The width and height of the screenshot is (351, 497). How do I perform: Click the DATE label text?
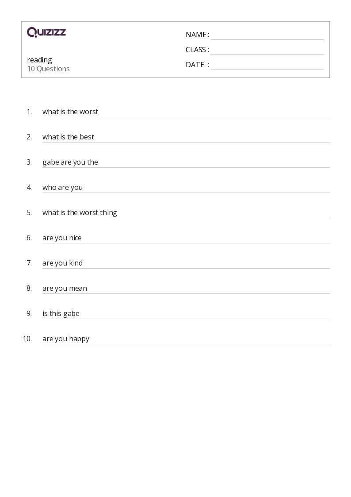pos(195,65)
